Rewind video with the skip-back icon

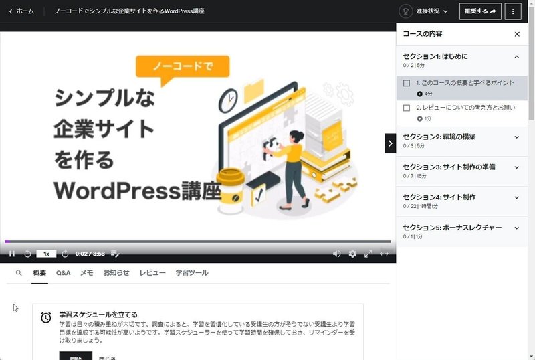(x=28, y=254)
